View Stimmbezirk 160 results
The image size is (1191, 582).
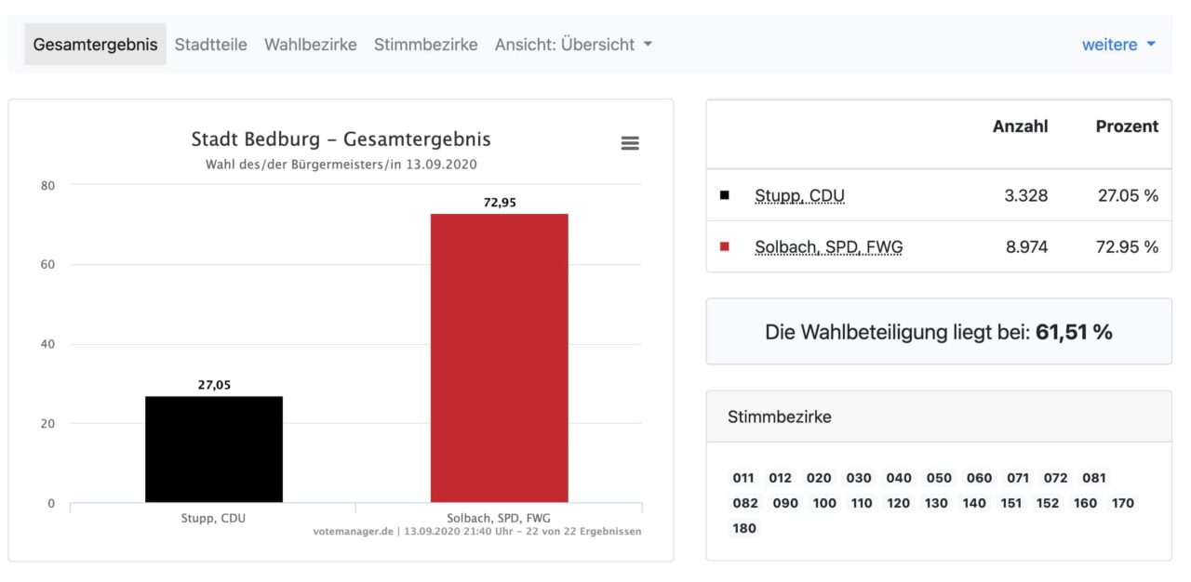1086,503
